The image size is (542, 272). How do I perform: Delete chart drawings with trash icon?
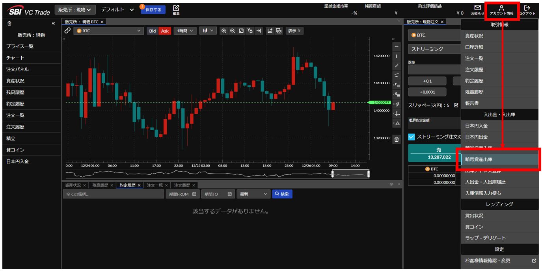pos(397,139)
